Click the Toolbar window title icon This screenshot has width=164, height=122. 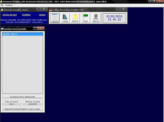click(x=50, y=10)
